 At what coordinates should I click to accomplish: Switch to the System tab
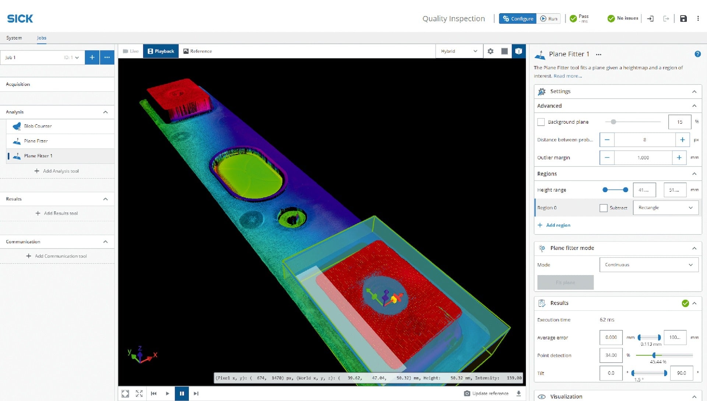pos(14,38)
